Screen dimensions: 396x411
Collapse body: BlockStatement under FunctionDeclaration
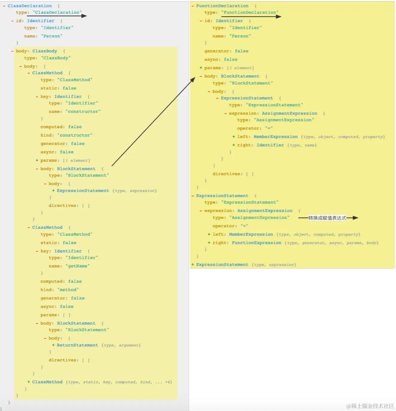(x=201, y=76)
